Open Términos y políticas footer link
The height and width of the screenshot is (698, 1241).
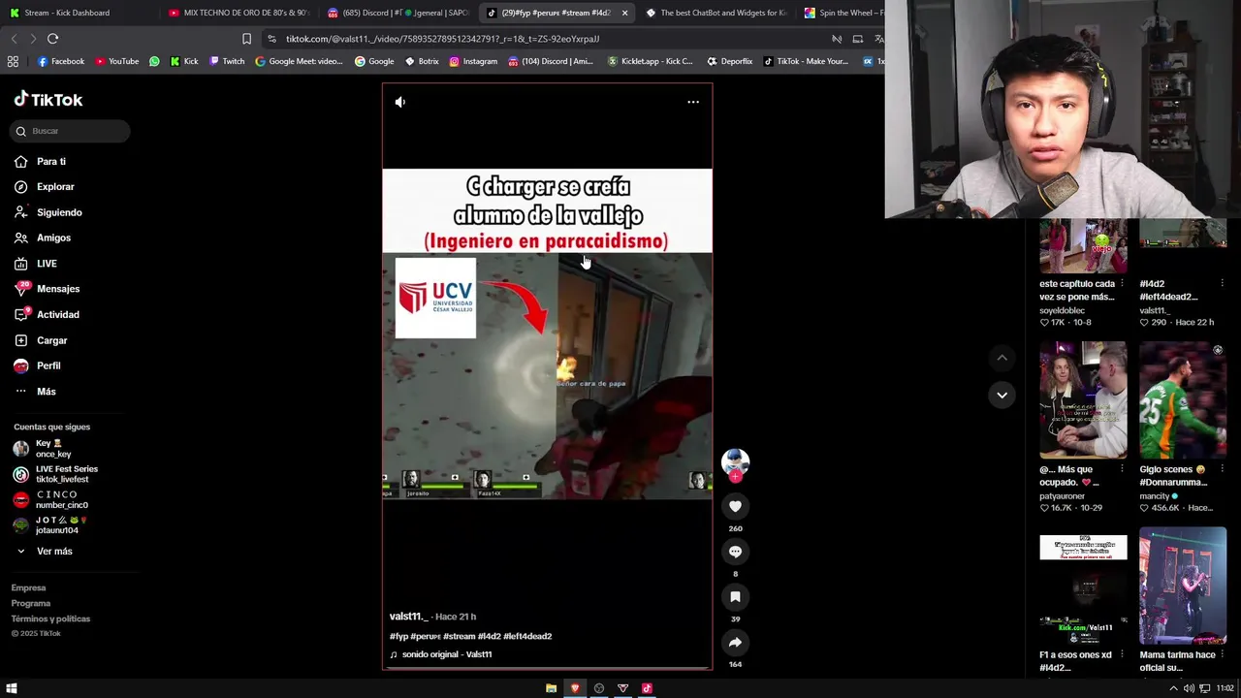tap(50, 619)
